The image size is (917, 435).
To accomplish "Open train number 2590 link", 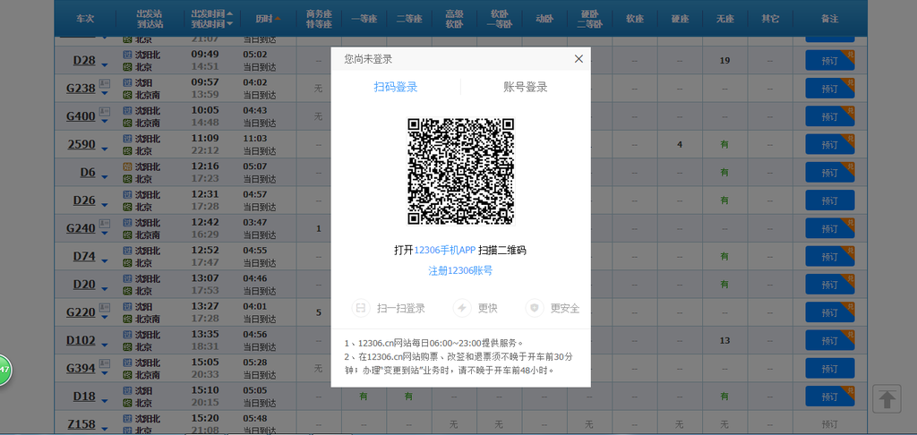I will (x=81, y=144).
